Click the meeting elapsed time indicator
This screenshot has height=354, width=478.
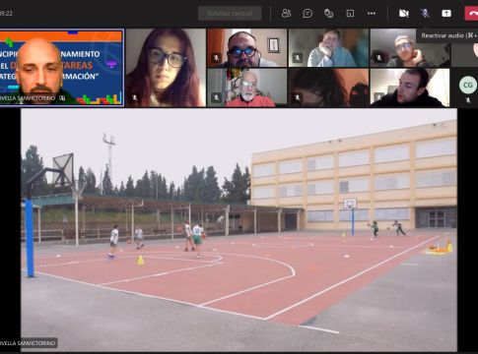click(x=6, y=14)
